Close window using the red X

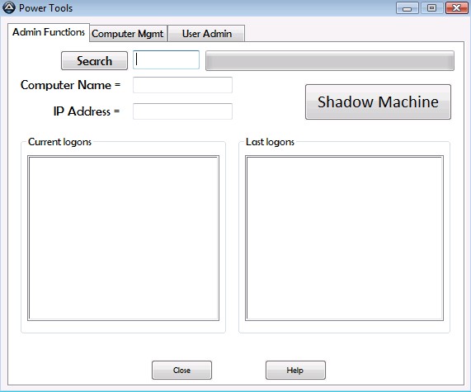[x=457, y=8]
